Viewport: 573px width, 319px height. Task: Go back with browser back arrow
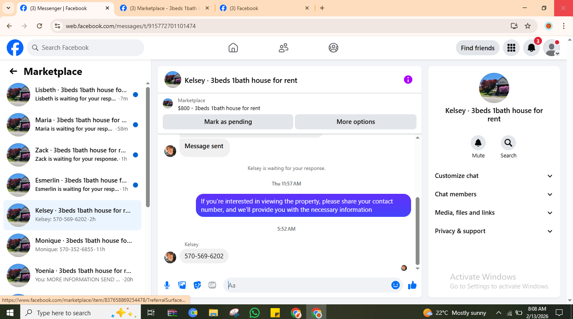[x=9, y=26]
